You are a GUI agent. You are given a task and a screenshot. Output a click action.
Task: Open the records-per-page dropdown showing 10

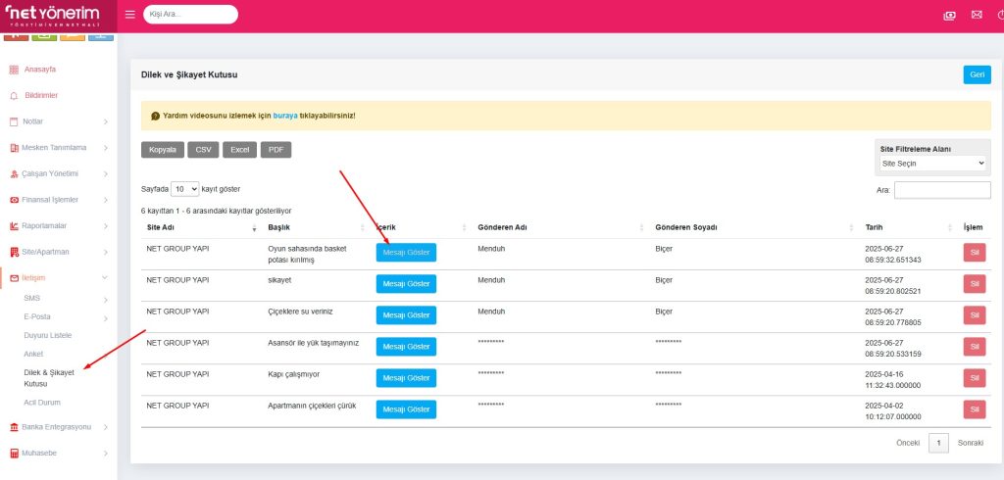click(x=184, y=188)
